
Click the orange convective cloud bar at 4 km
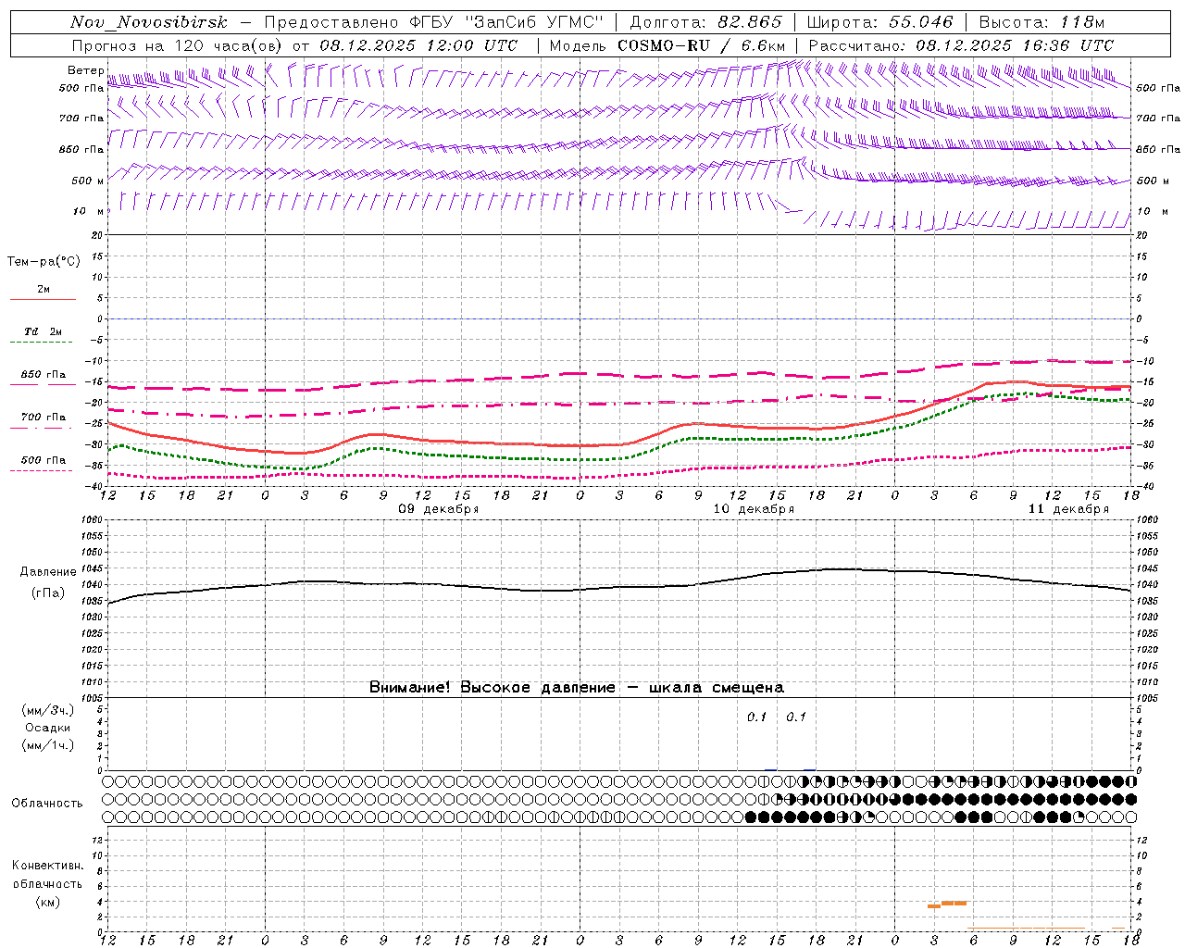point(954,903)
